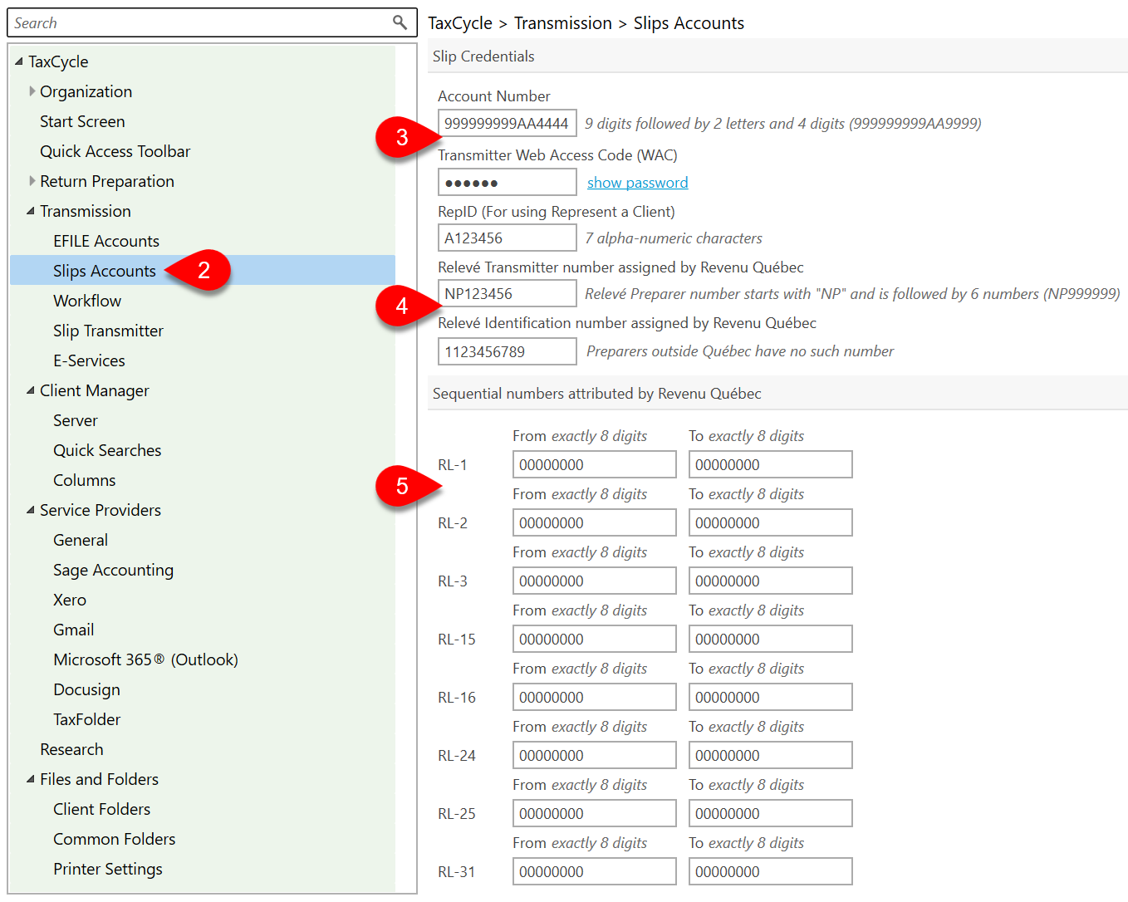Open Start Screen options
Image resolution: width=1128 pixels, height=902 pixels.
click(x=82, y=121)
